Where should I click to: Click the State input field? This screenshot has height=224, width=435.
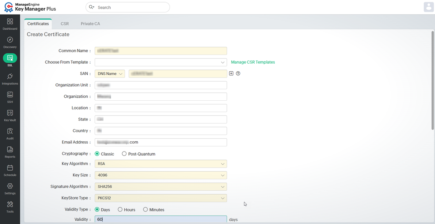(161, 119)
